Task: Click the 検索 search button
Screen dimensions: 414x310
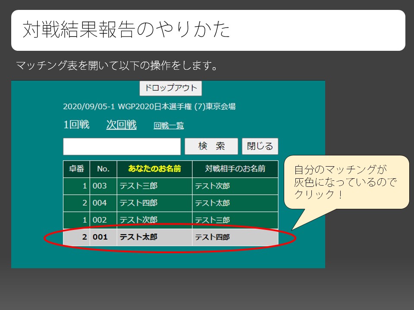Action: [211, 146]
